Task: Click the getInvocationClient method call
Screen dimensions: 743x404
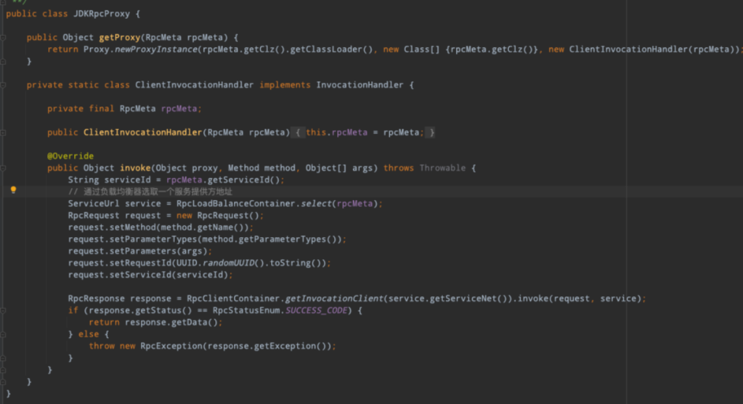Action: point(334,298)
